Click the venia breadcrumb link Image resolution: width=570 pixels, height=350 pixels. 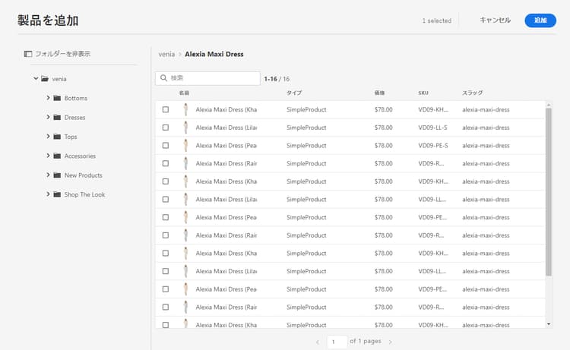(x=166, y=54)
